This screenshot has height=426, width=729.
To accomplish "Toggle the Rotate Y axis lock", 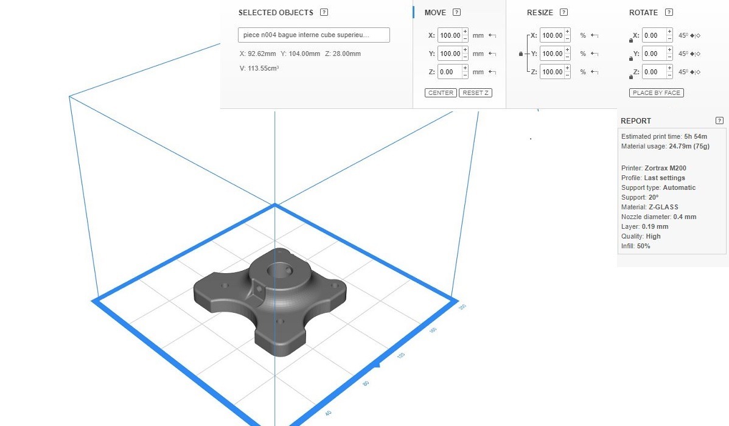I will pyautogui.click(x=631, y=58).
